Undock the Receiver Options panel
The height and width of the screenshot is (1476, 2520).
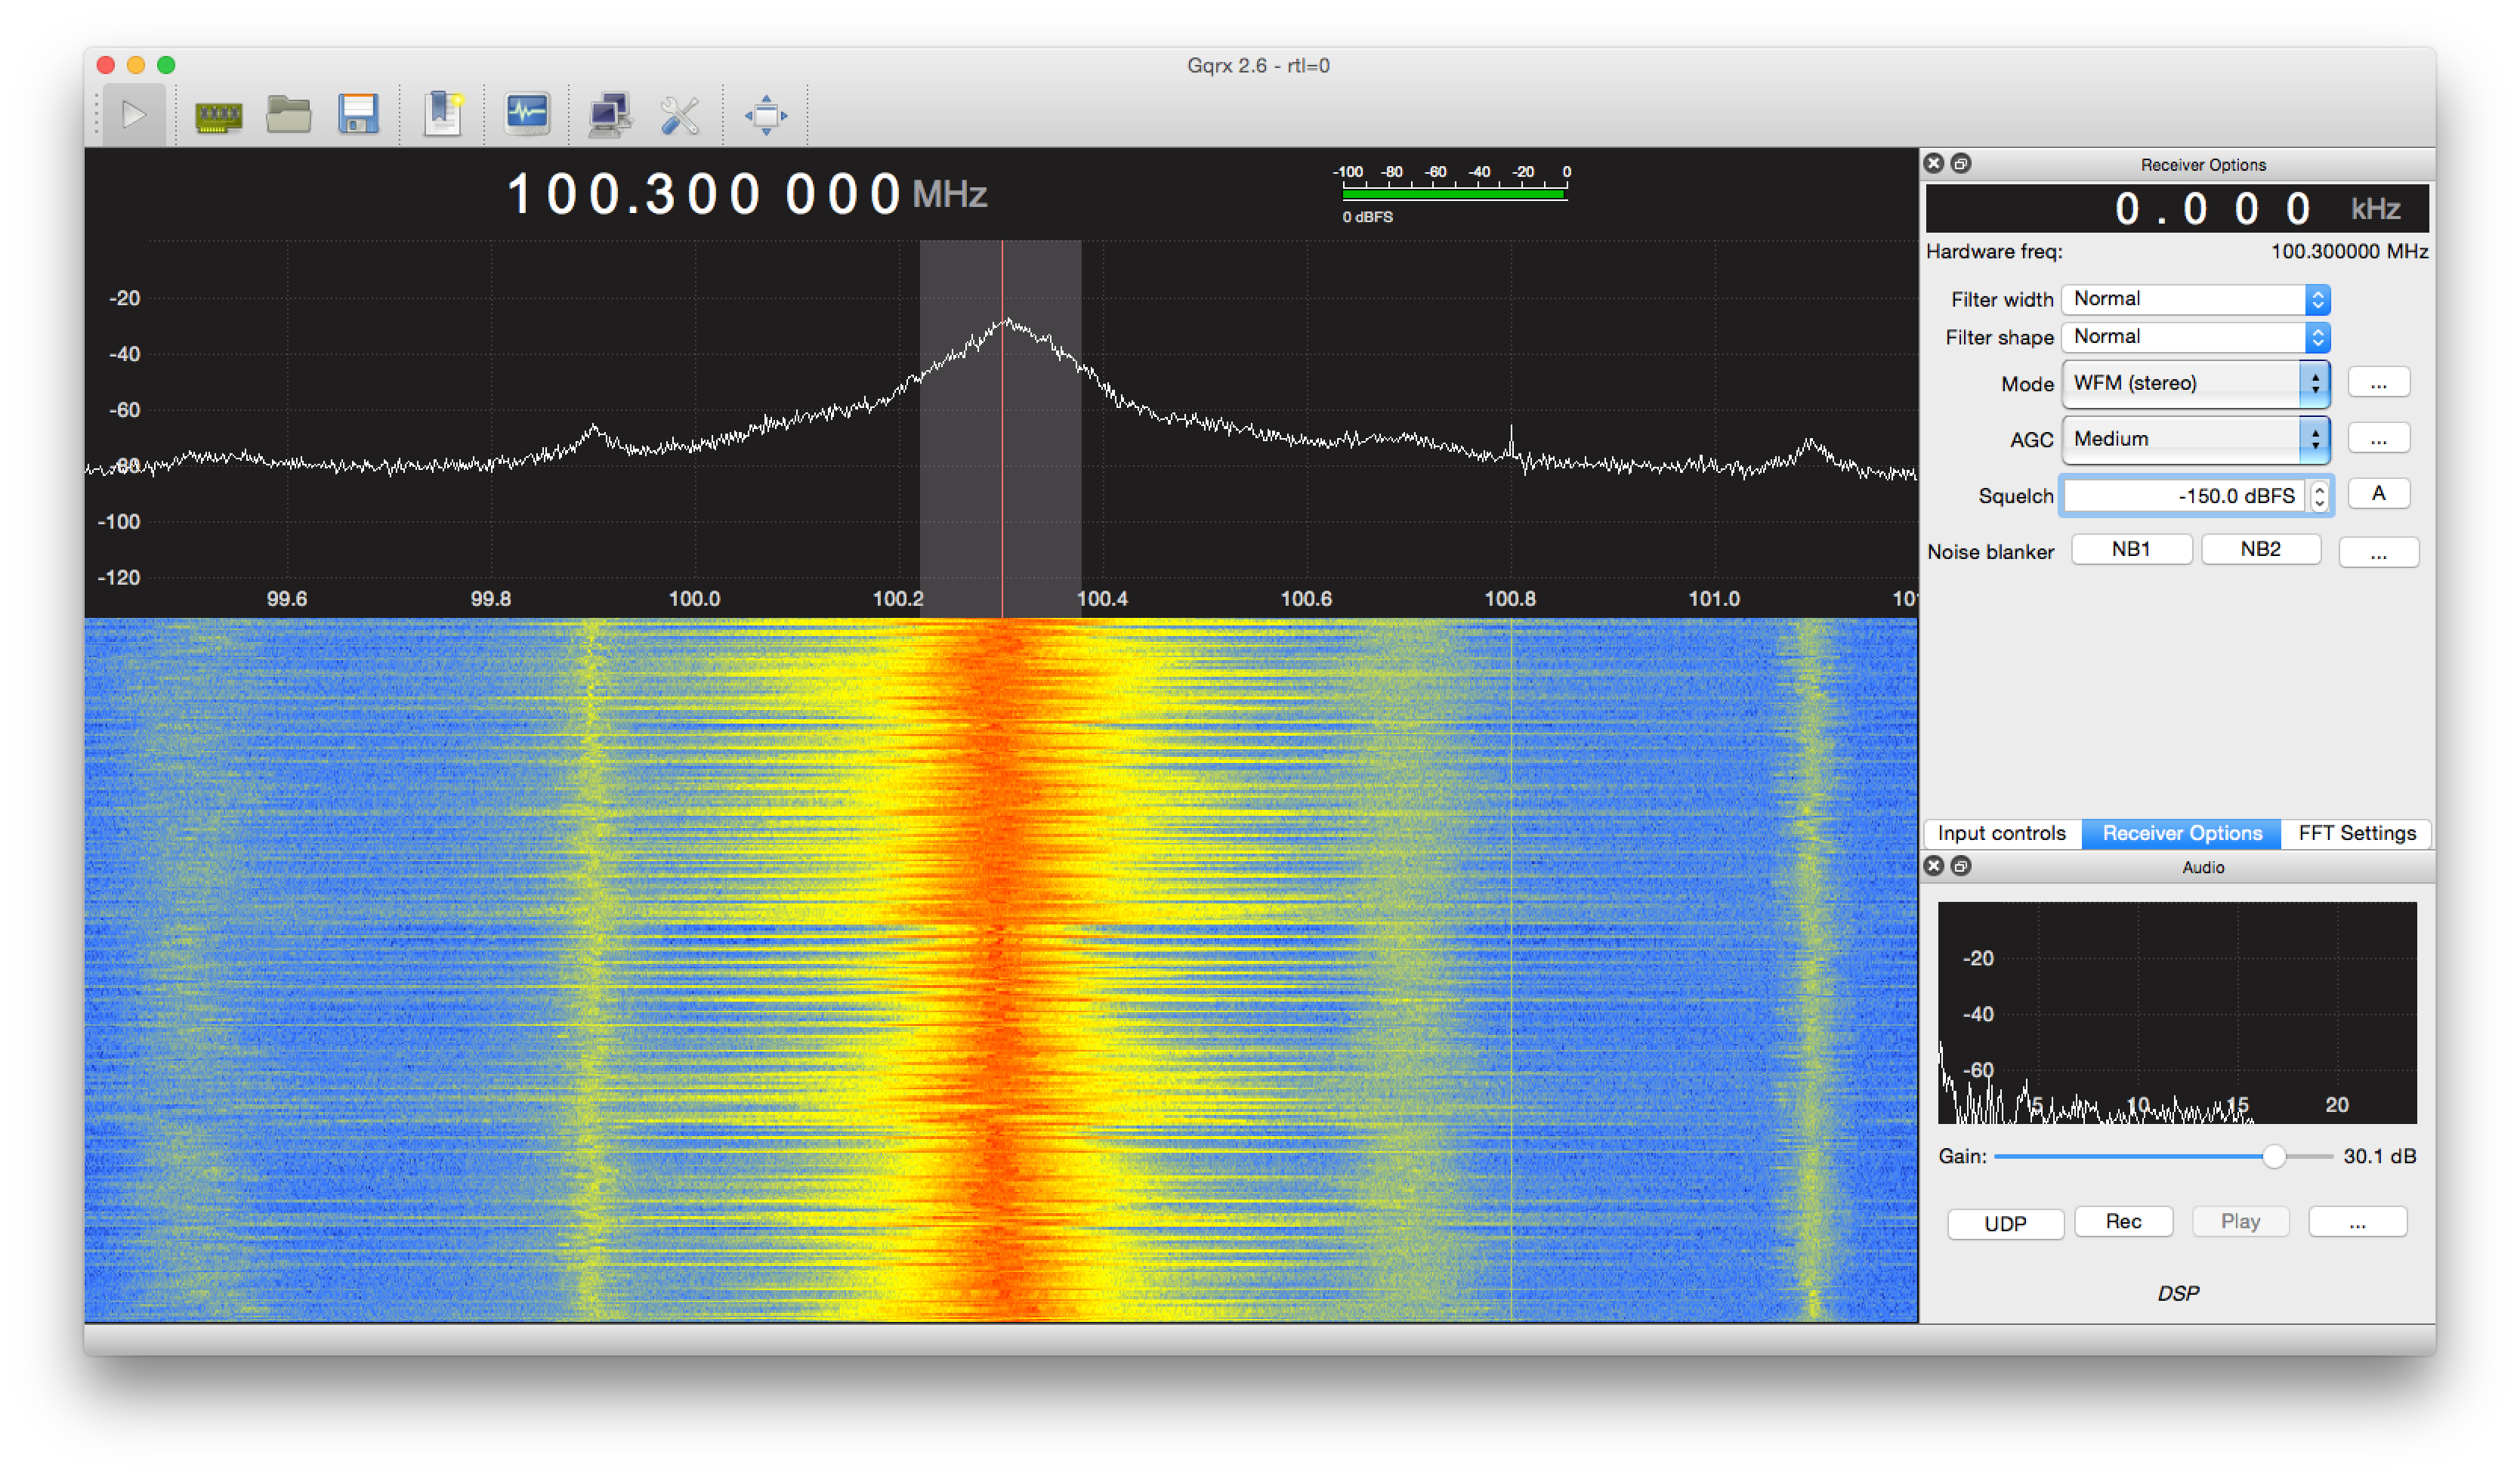coord(1961,163)
